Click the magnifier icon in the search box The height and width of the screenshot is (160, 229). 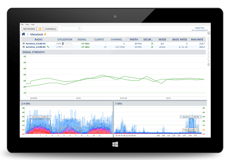click(x=79, y=29)
